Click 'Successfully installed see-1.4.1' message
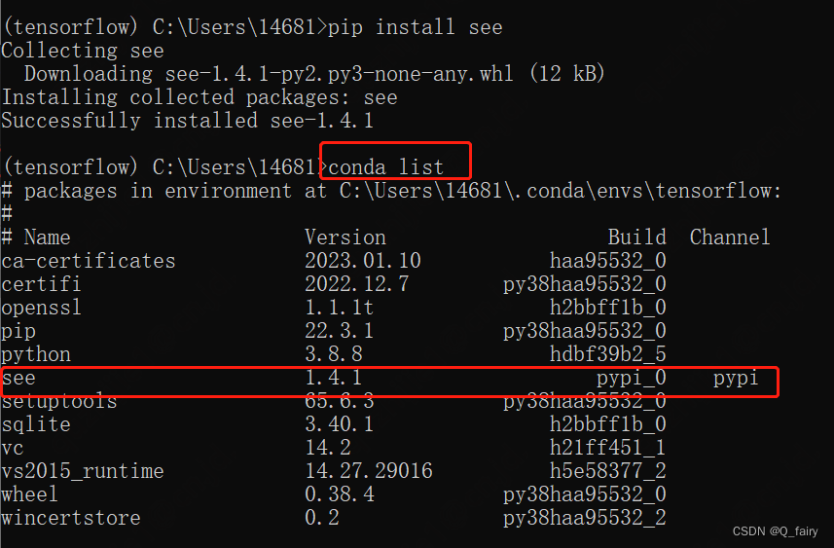This screenshot has height=548, width=834. point(187,121)
